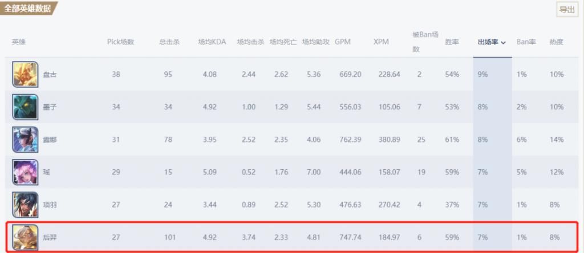Click the 热度 column header
This screenshot has height=253, width=584.
click(x=557, y=42)
